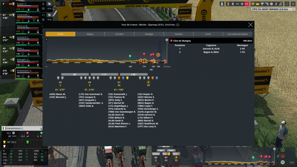Select Panizza W. rider panel
Screen dimensions: 297x167
pyautogui.click(x=29, y=29)
